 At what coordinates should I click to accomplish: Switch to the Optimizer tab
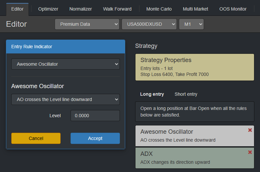click(x=48, y=9)
